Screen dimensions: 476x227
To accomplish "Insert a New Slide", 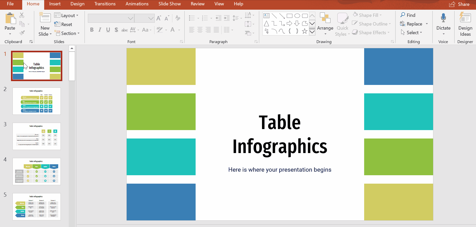I will 45,18.
